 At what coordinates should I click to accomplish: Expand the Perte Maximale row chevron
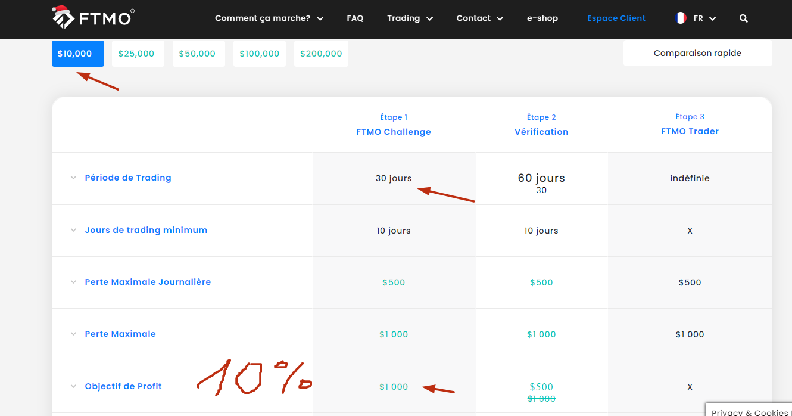(73, 334)
